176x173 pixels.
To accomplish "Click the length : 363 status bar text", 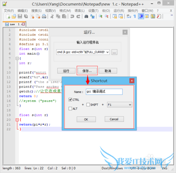I will point(12,168).
